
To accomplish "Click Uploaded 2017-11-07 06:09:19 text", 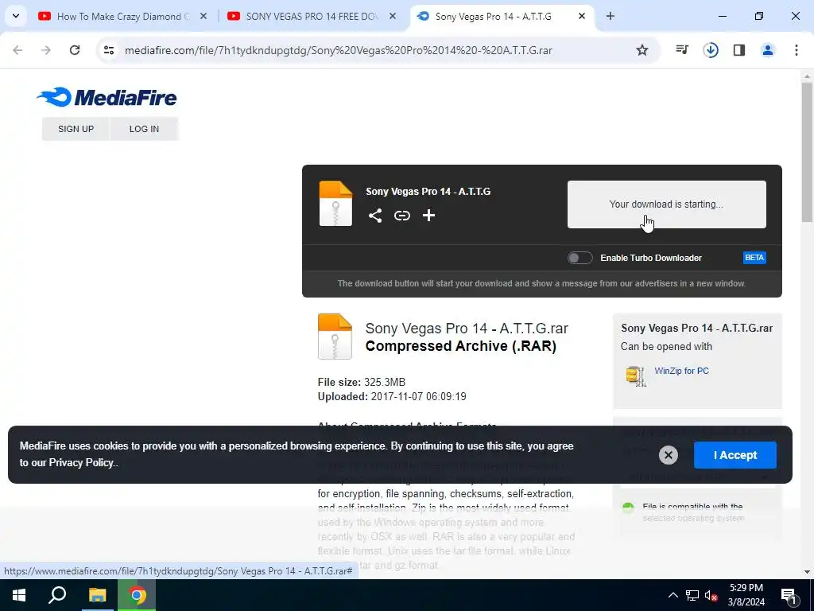I will click(392, 397).
